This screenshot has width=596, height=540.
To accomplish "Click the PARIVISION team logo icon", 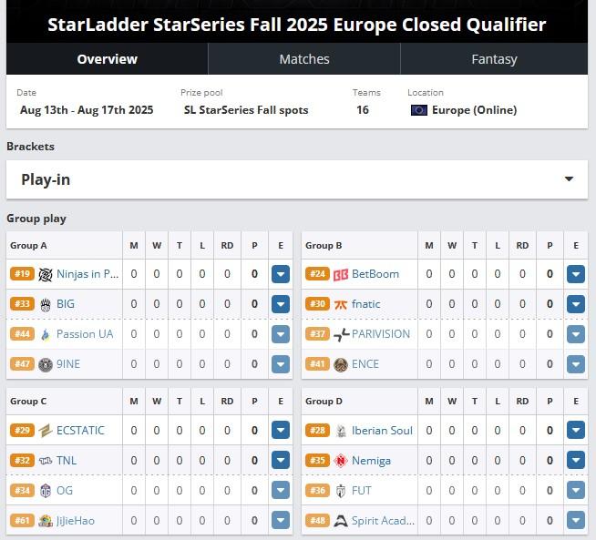I will point(341,334).
